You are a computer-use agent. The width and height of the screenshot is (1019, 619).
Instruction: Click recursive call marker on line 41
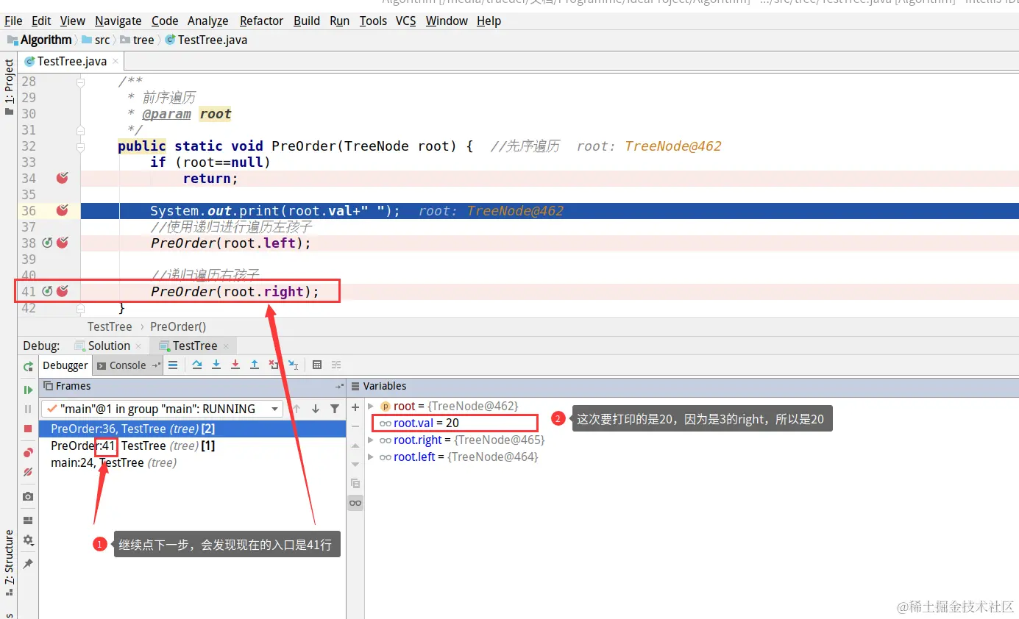tap(48, 291)
